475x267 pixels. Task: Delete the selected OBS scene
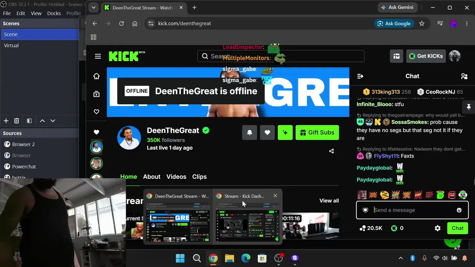(x=17, y=121)
